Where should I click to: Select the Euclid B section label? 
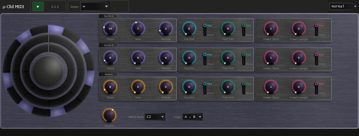[x=109, y=45]
